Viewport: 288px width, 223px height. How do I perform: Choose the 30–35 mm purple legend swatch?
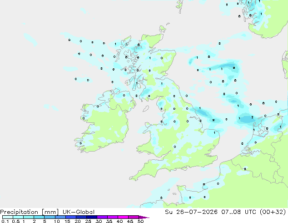[x=102, y=217]
